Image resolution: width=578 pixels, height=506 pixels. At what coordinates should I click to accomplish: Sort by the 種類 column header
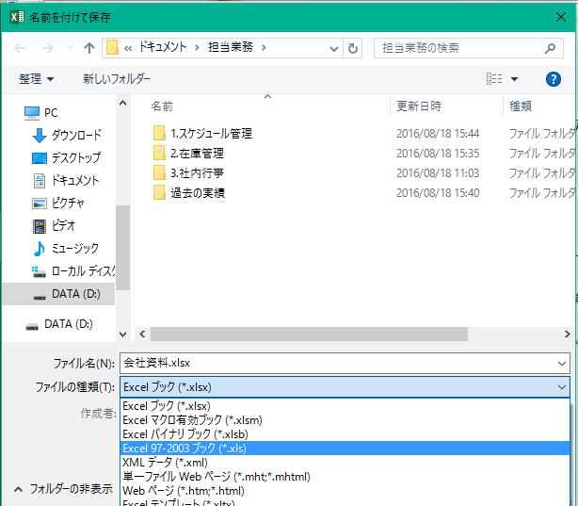point(521,106)
